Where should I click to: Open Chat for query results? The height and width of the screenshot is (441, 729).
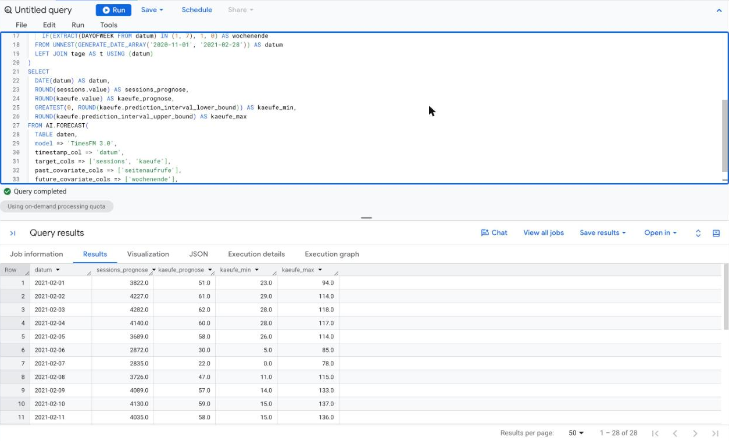[494, 232]
